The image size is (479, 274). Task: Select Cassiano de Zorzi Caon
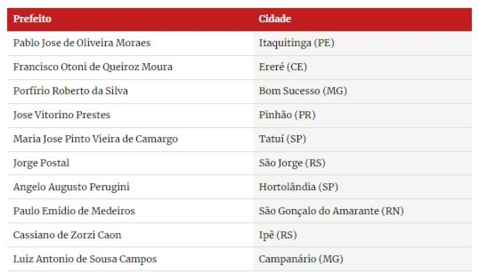[x=67, y=235]
